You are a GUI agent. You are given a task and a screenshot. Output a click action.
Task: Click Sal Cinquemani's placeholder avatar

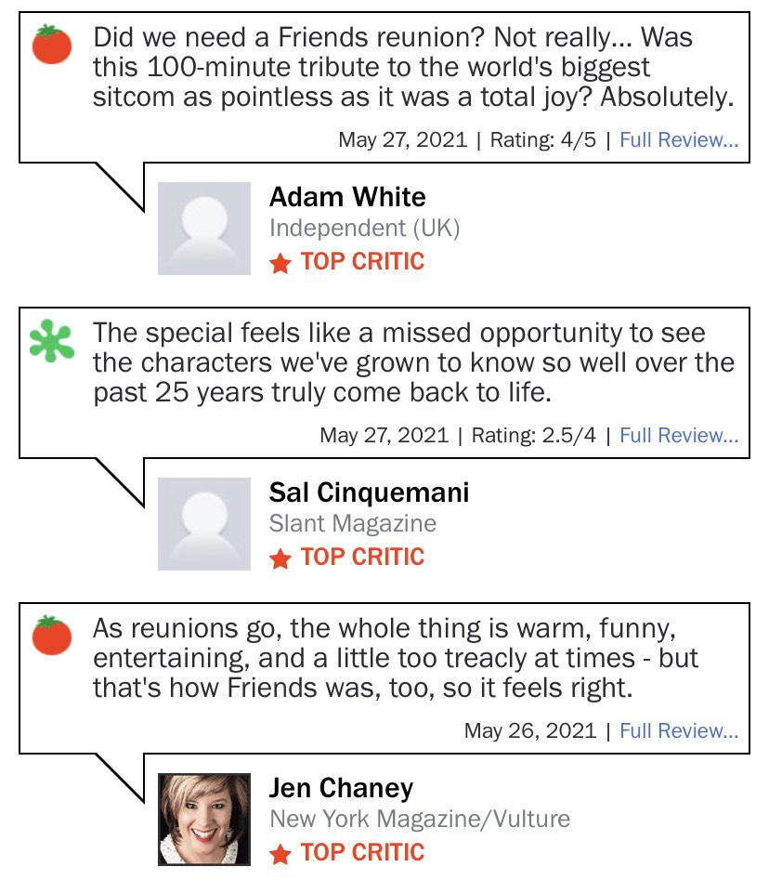tap(204, 524)
